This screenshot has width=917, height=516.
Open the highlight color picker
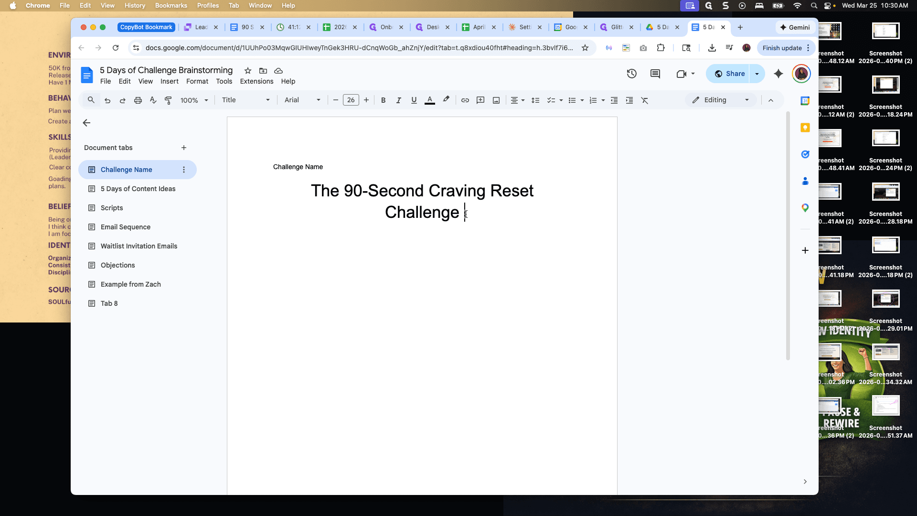pos(446,100)
